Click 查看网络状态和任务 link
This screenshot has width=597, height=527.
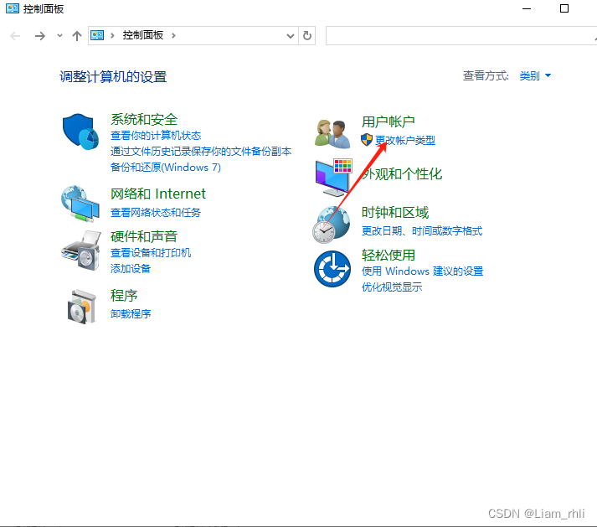point(156,212)
